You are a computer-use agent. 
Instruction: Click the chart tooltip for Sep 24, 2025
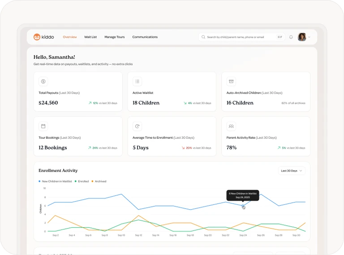[x=243, y=195]
